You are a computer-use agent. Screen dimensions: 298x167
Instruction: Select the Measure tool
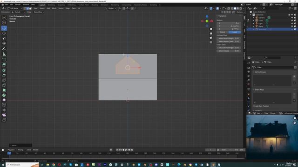(x=4, y=54)
